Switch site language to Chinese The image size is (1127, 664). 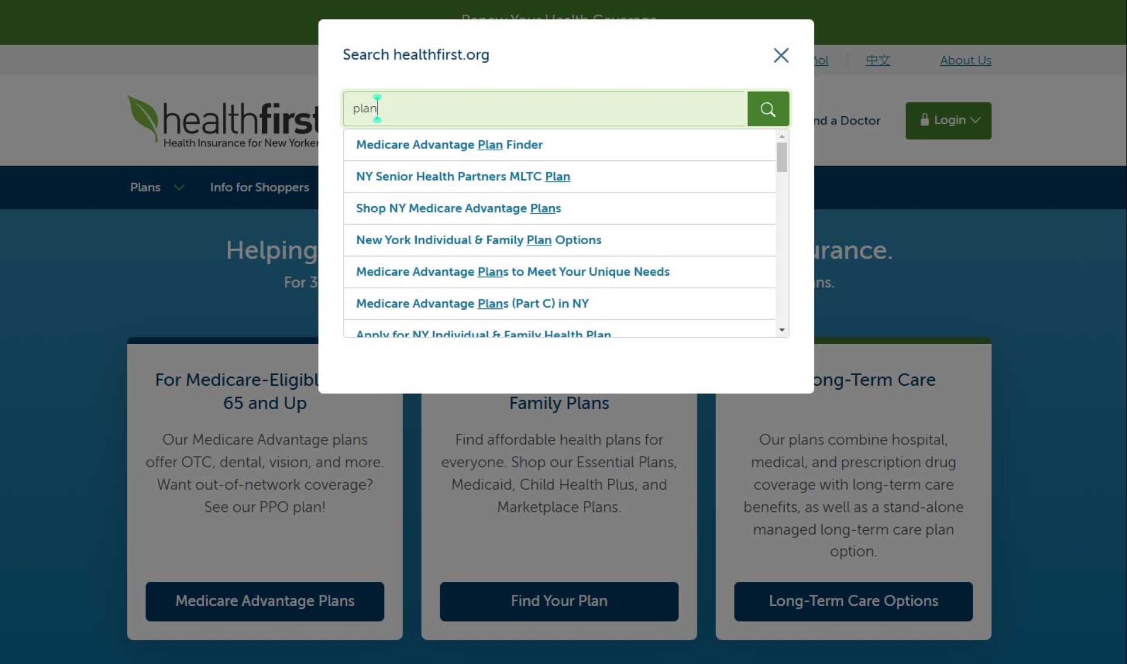tap(878, 60)
